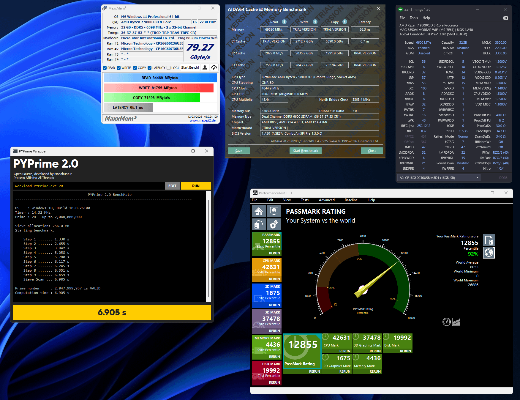Open the system information monitor icon
The width and height of the screenshot is (520, 400).
point(274,211)
